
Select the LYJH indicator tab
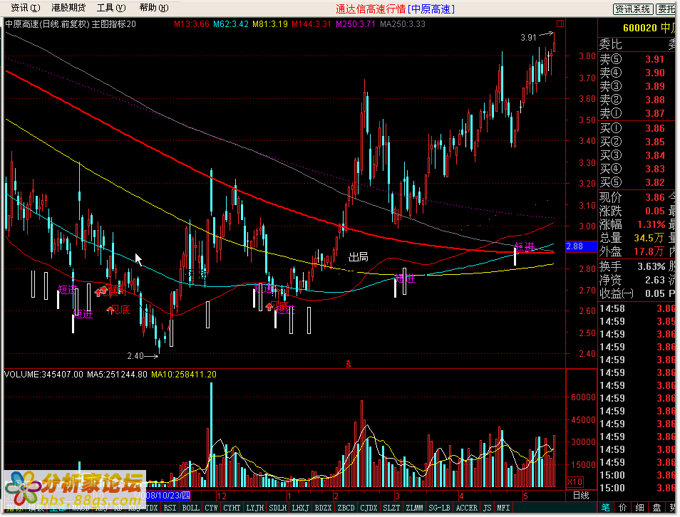(x=255, y=508)
